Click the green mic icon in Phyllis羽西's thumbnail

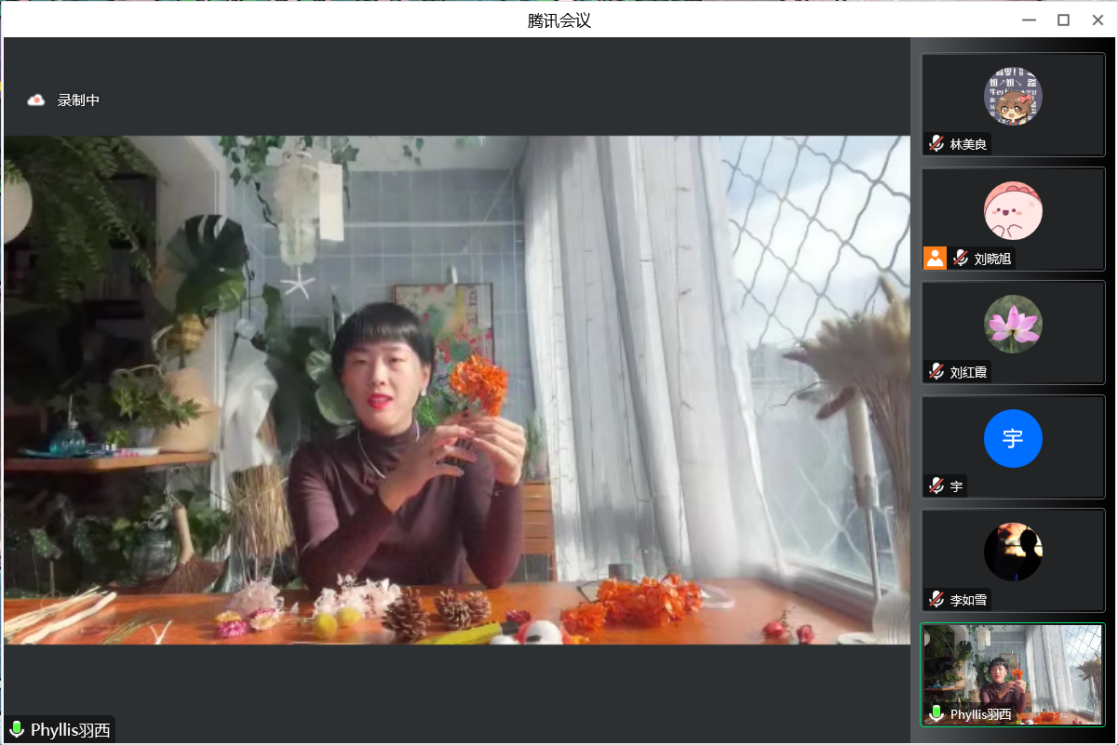coord(936,714)
